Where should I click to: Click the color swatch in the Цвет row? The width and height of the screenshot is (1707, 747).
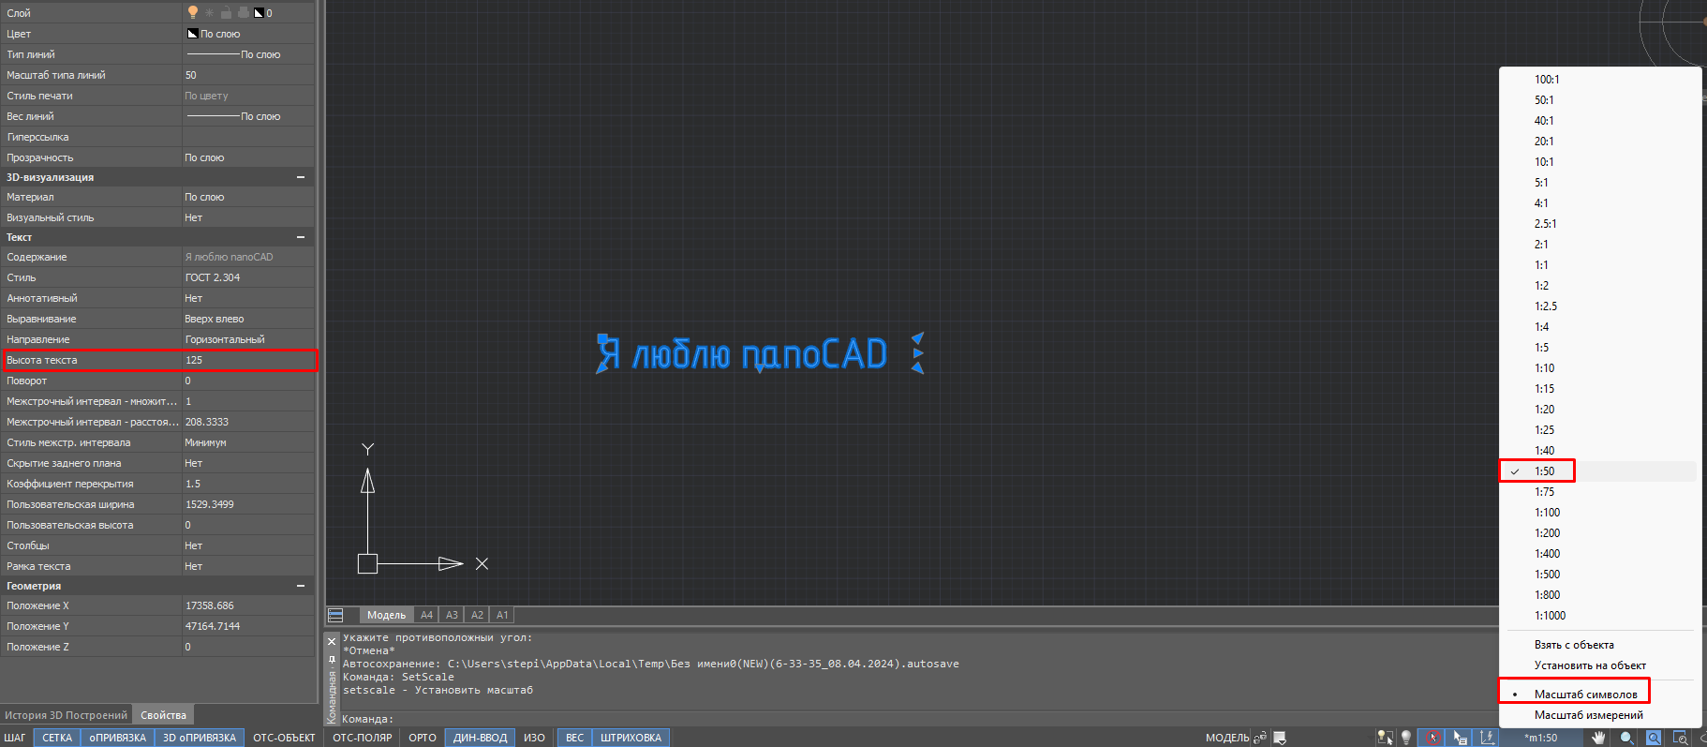(x=192, y=34)
